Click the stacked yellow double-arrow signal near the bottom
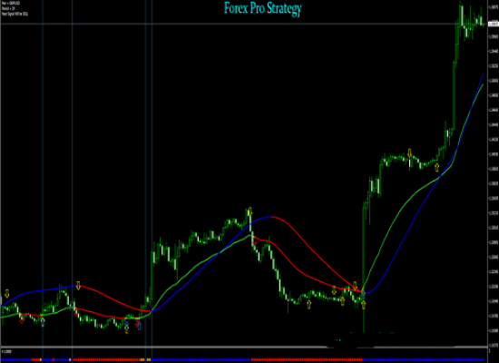This screenshot has height=363, width=499. tap(127, 328)
